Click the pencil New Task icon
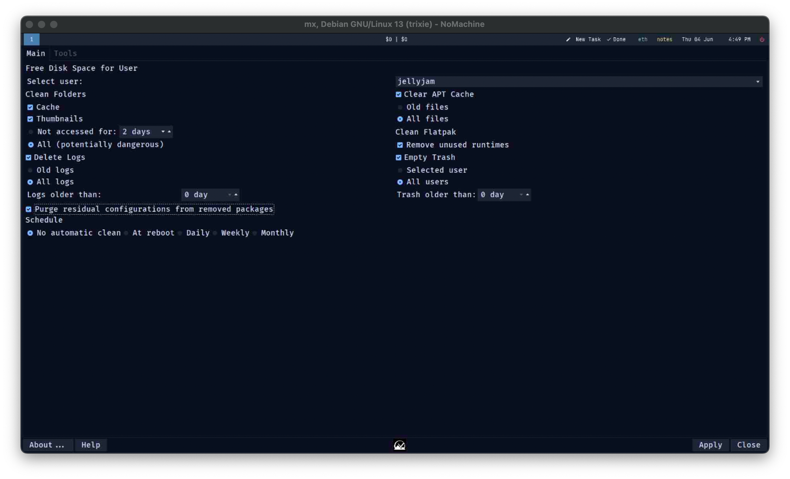The image size is (790, 479). pos(568,39)
